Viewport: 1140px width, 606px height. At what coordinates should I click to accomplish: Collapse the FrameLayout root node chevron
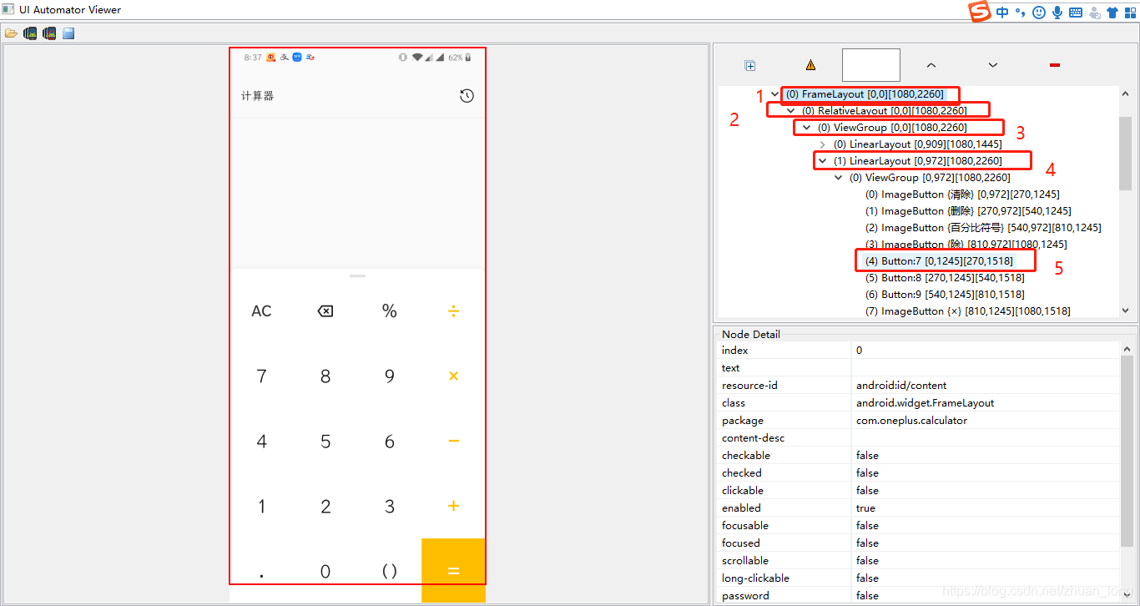[x=775, y=94]
